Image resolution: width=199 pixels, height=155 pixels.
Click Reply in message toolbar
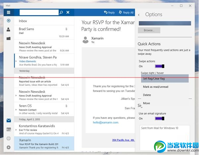[x=109, y=13]
